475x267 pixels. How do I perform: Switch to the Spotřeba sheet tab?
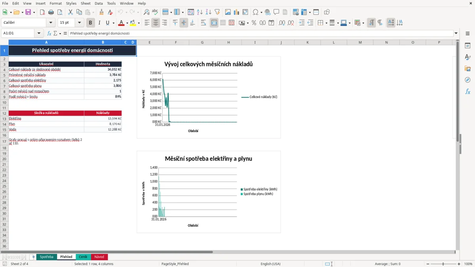tap(46, 257)
